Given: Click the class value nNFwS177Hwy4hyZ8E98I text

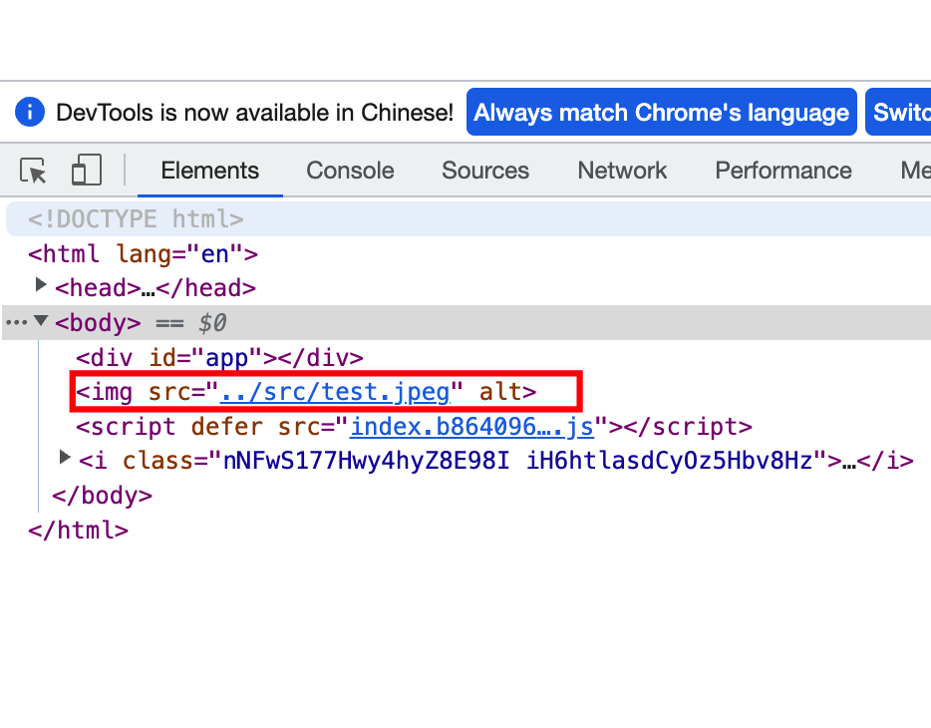Looking at the screenshot, I should point(366,460).
